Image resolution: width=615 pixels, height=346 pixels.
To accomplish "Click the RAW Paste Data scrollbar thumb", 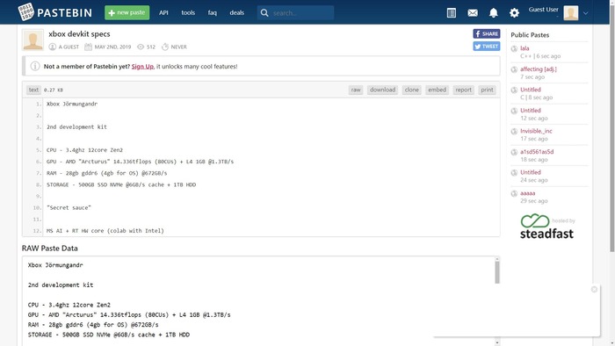I will click(x=497, y=272).
